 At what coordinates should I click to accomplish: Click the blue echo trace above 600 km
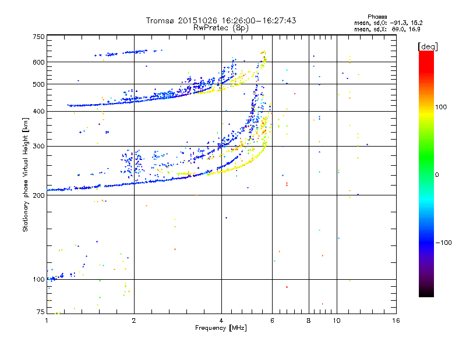[x=128, y=52]
